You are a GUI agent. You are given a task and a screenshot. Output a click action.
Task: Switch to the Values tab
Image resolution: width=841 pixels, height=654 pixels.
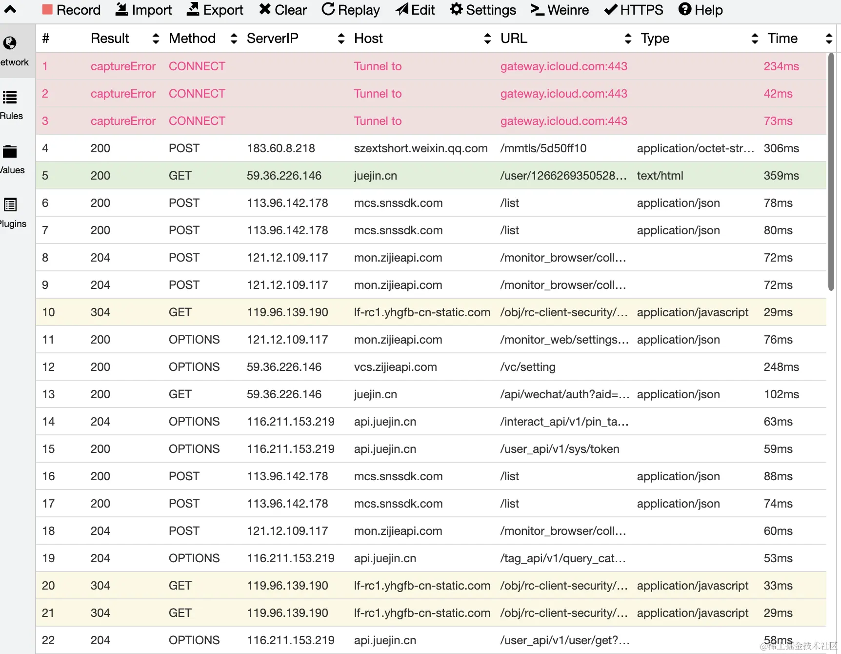(11, 159)
